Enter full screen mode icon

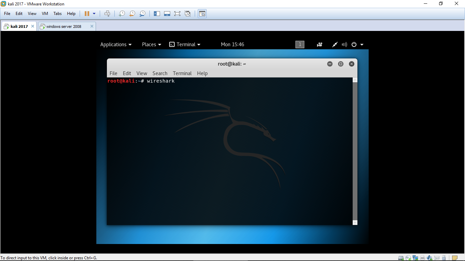(177, 14)
